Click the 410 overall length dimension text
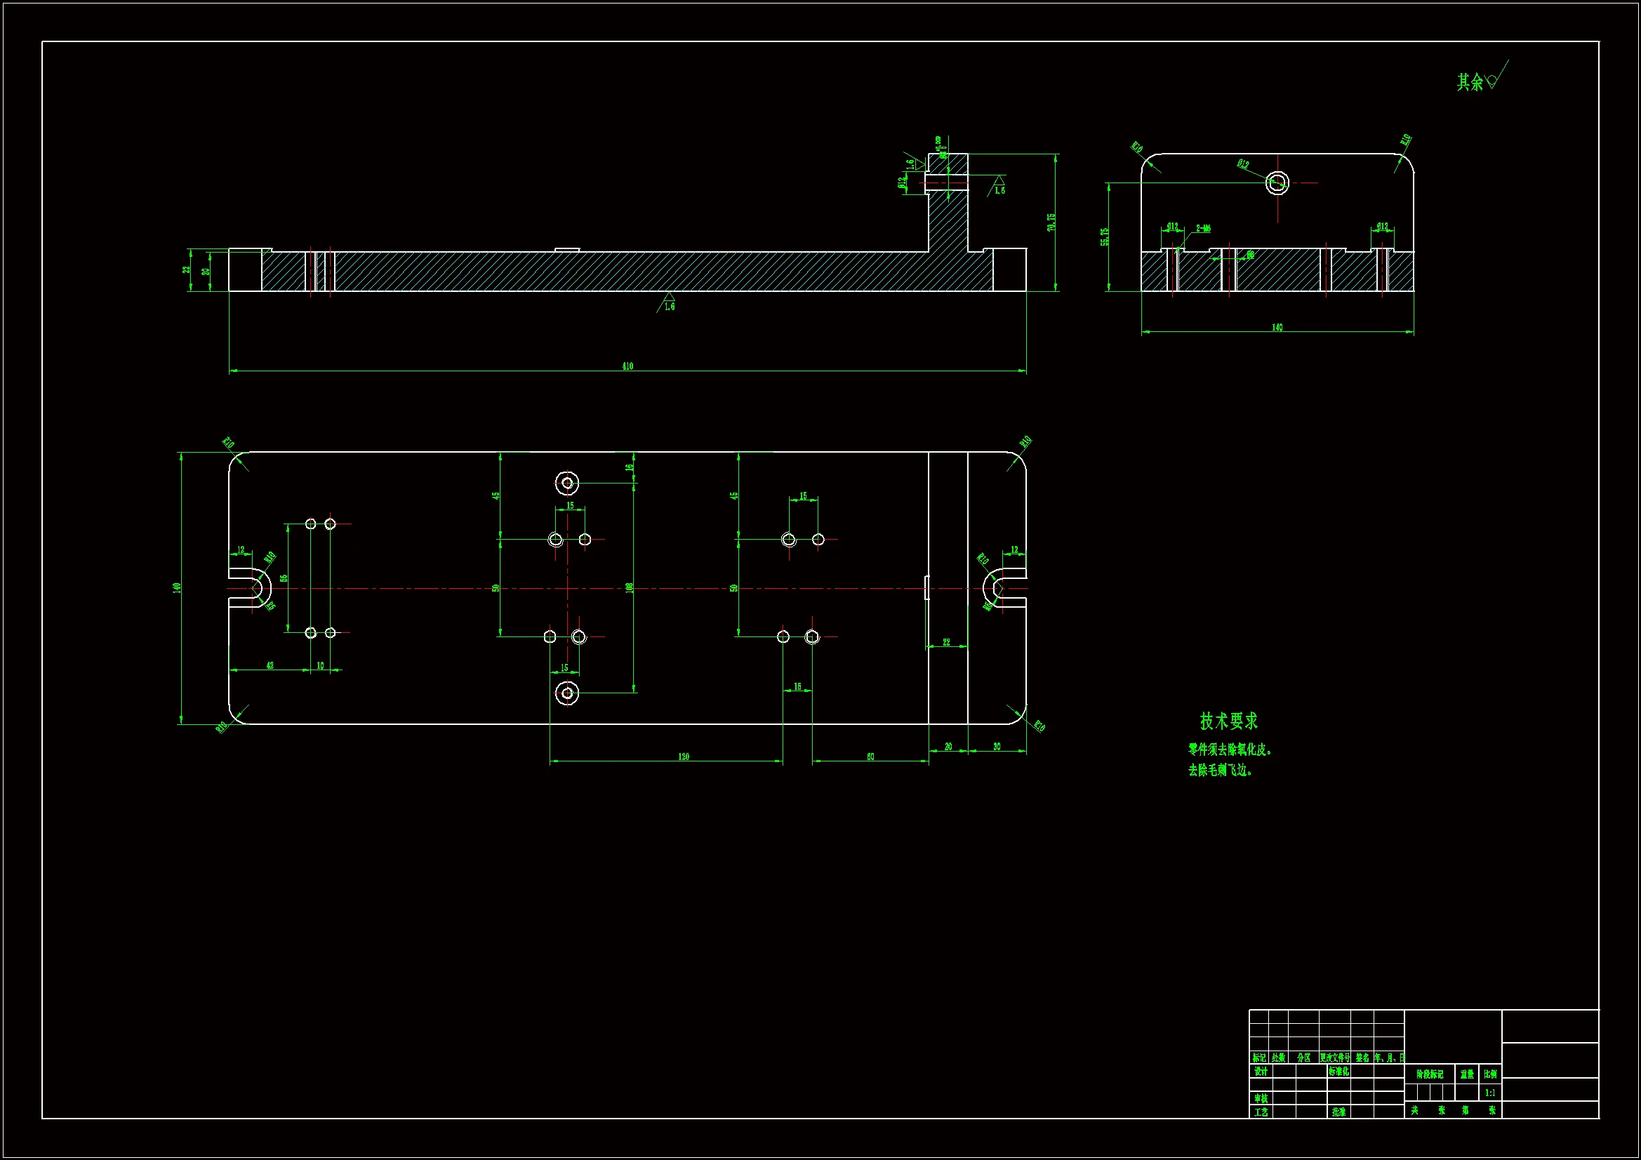Image resolution: width=1641 pixels, height=1160 pixels. 627,366
